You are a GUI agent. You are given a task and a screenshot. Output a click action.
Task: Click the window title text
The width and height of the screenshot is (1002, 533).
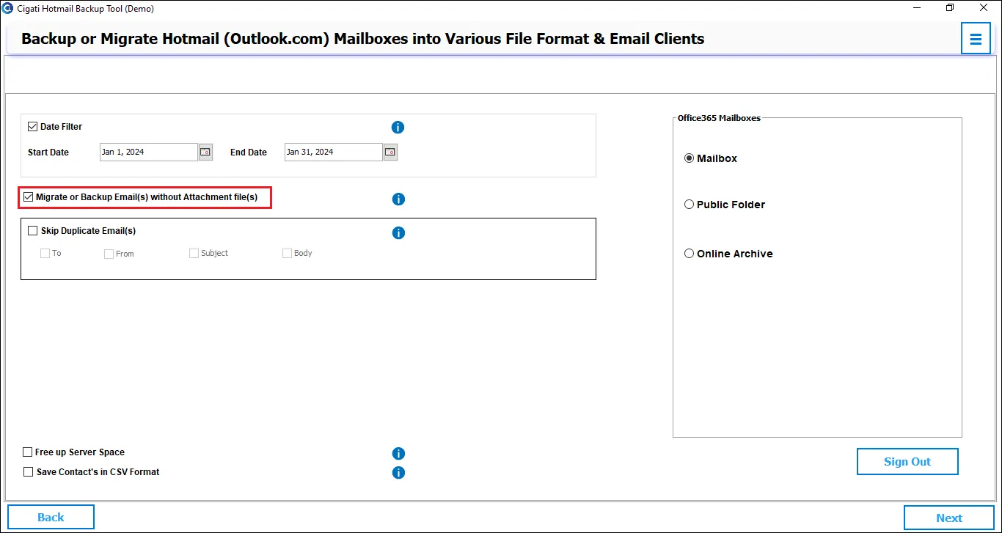click(x=85, y=9)
